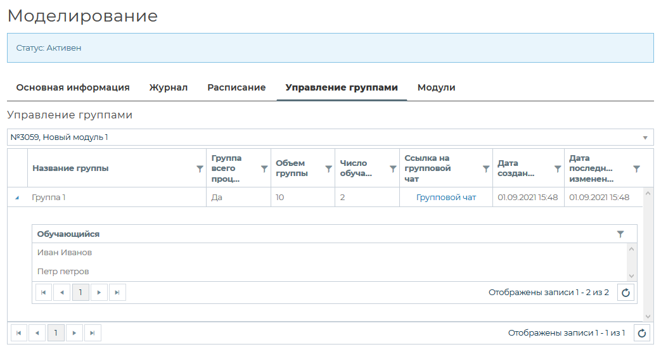Screen dimensions: 661x354
Task: Collapse the Группа 1 row
Action: tap(16, 198)
